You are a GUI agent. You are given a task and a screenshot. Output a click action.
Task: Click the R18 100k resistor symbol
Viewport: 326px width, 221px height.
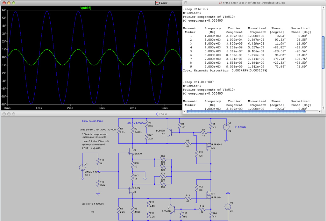pyautogui.click(x=98, y=184)
